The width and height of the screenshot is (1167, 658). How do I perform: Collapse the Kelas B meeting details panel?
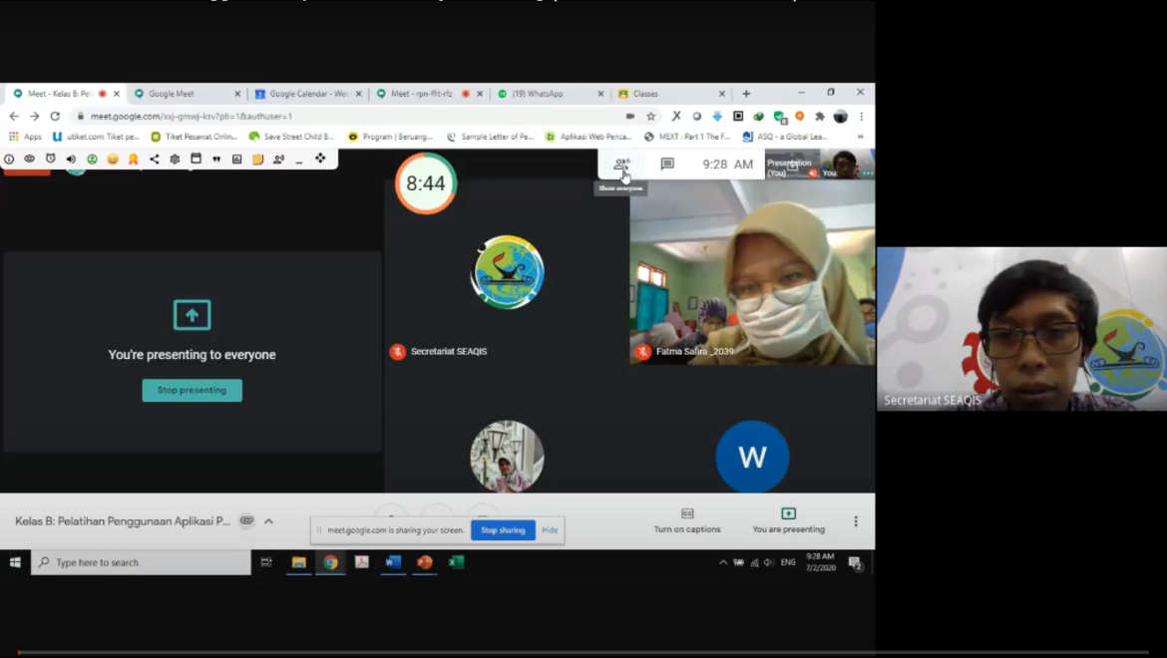click(268, 520)
